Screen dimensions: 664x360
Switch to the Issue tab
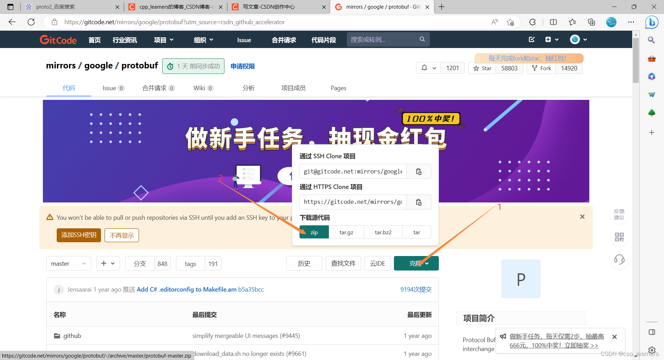coord(113,88)
